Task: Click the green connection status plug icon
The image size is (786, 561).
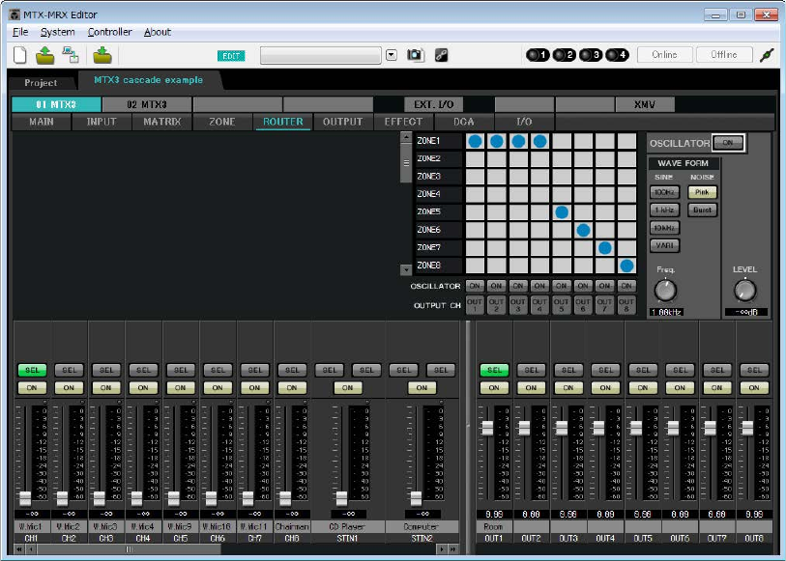Action: [766, 55]
